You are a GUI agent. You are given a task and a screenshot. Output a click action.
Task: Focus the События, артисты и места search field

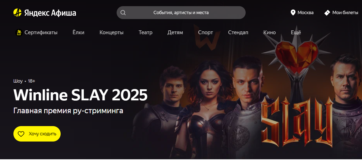[x=181, y=13]
